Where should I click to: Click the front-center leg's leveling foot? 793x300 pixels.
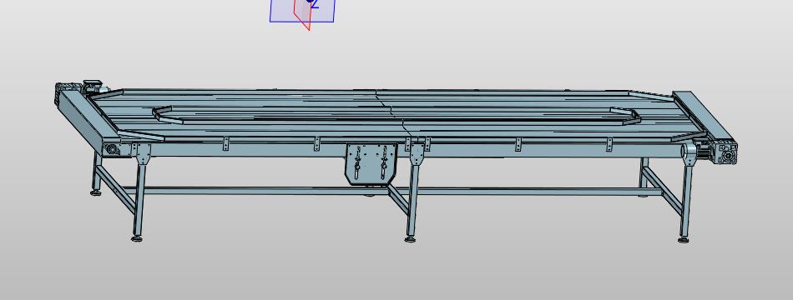pos(410,239)
